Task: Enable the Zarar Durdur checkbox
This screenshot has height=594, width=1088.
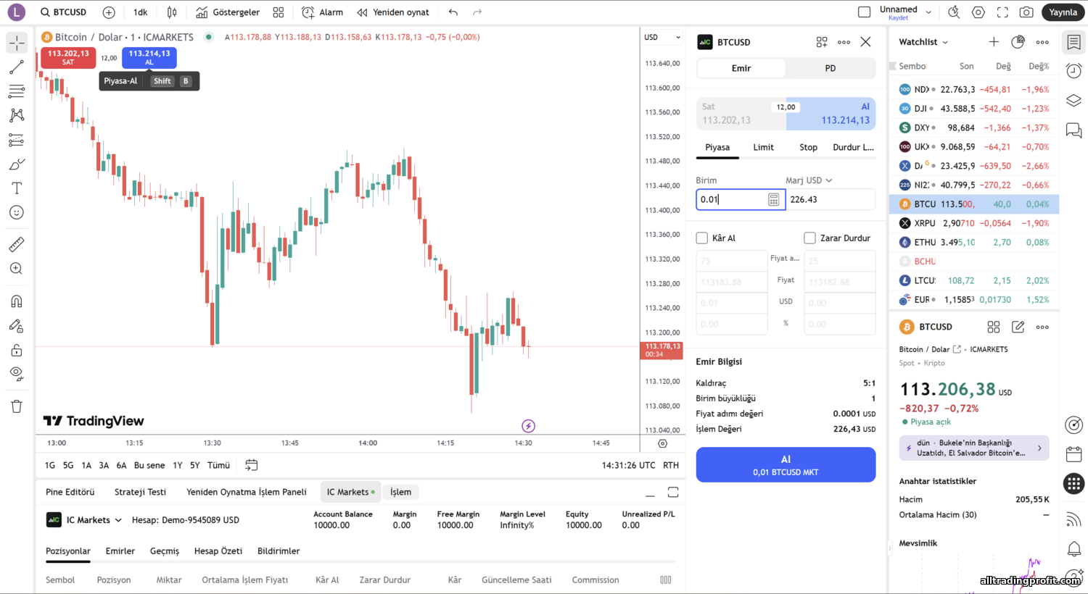Action: [x=809, y=238]
